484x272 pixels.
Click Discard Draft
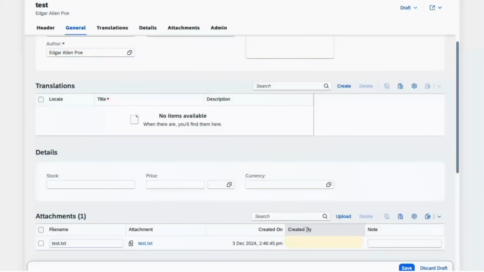point(434,268)
